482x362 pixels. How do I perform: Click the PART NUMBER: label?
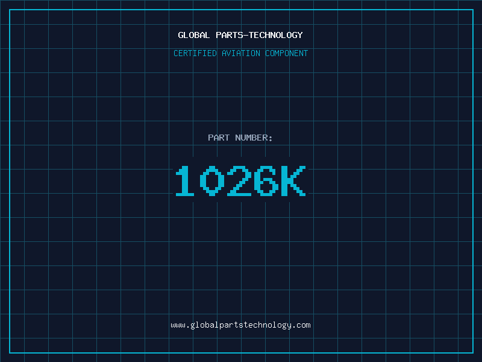(240, 138)
